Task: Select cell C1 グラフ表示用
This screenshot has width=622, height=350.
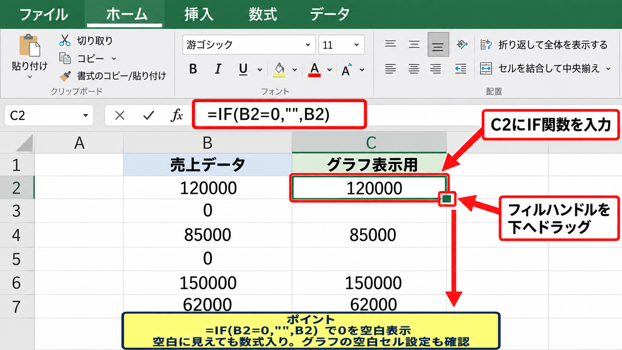Action: 369,164
